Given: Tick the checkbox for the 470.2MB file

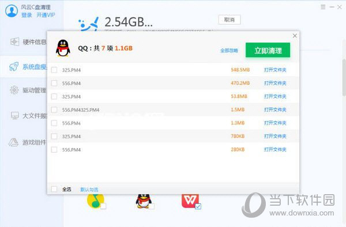Looking at the screenshot, I should 54,84.
